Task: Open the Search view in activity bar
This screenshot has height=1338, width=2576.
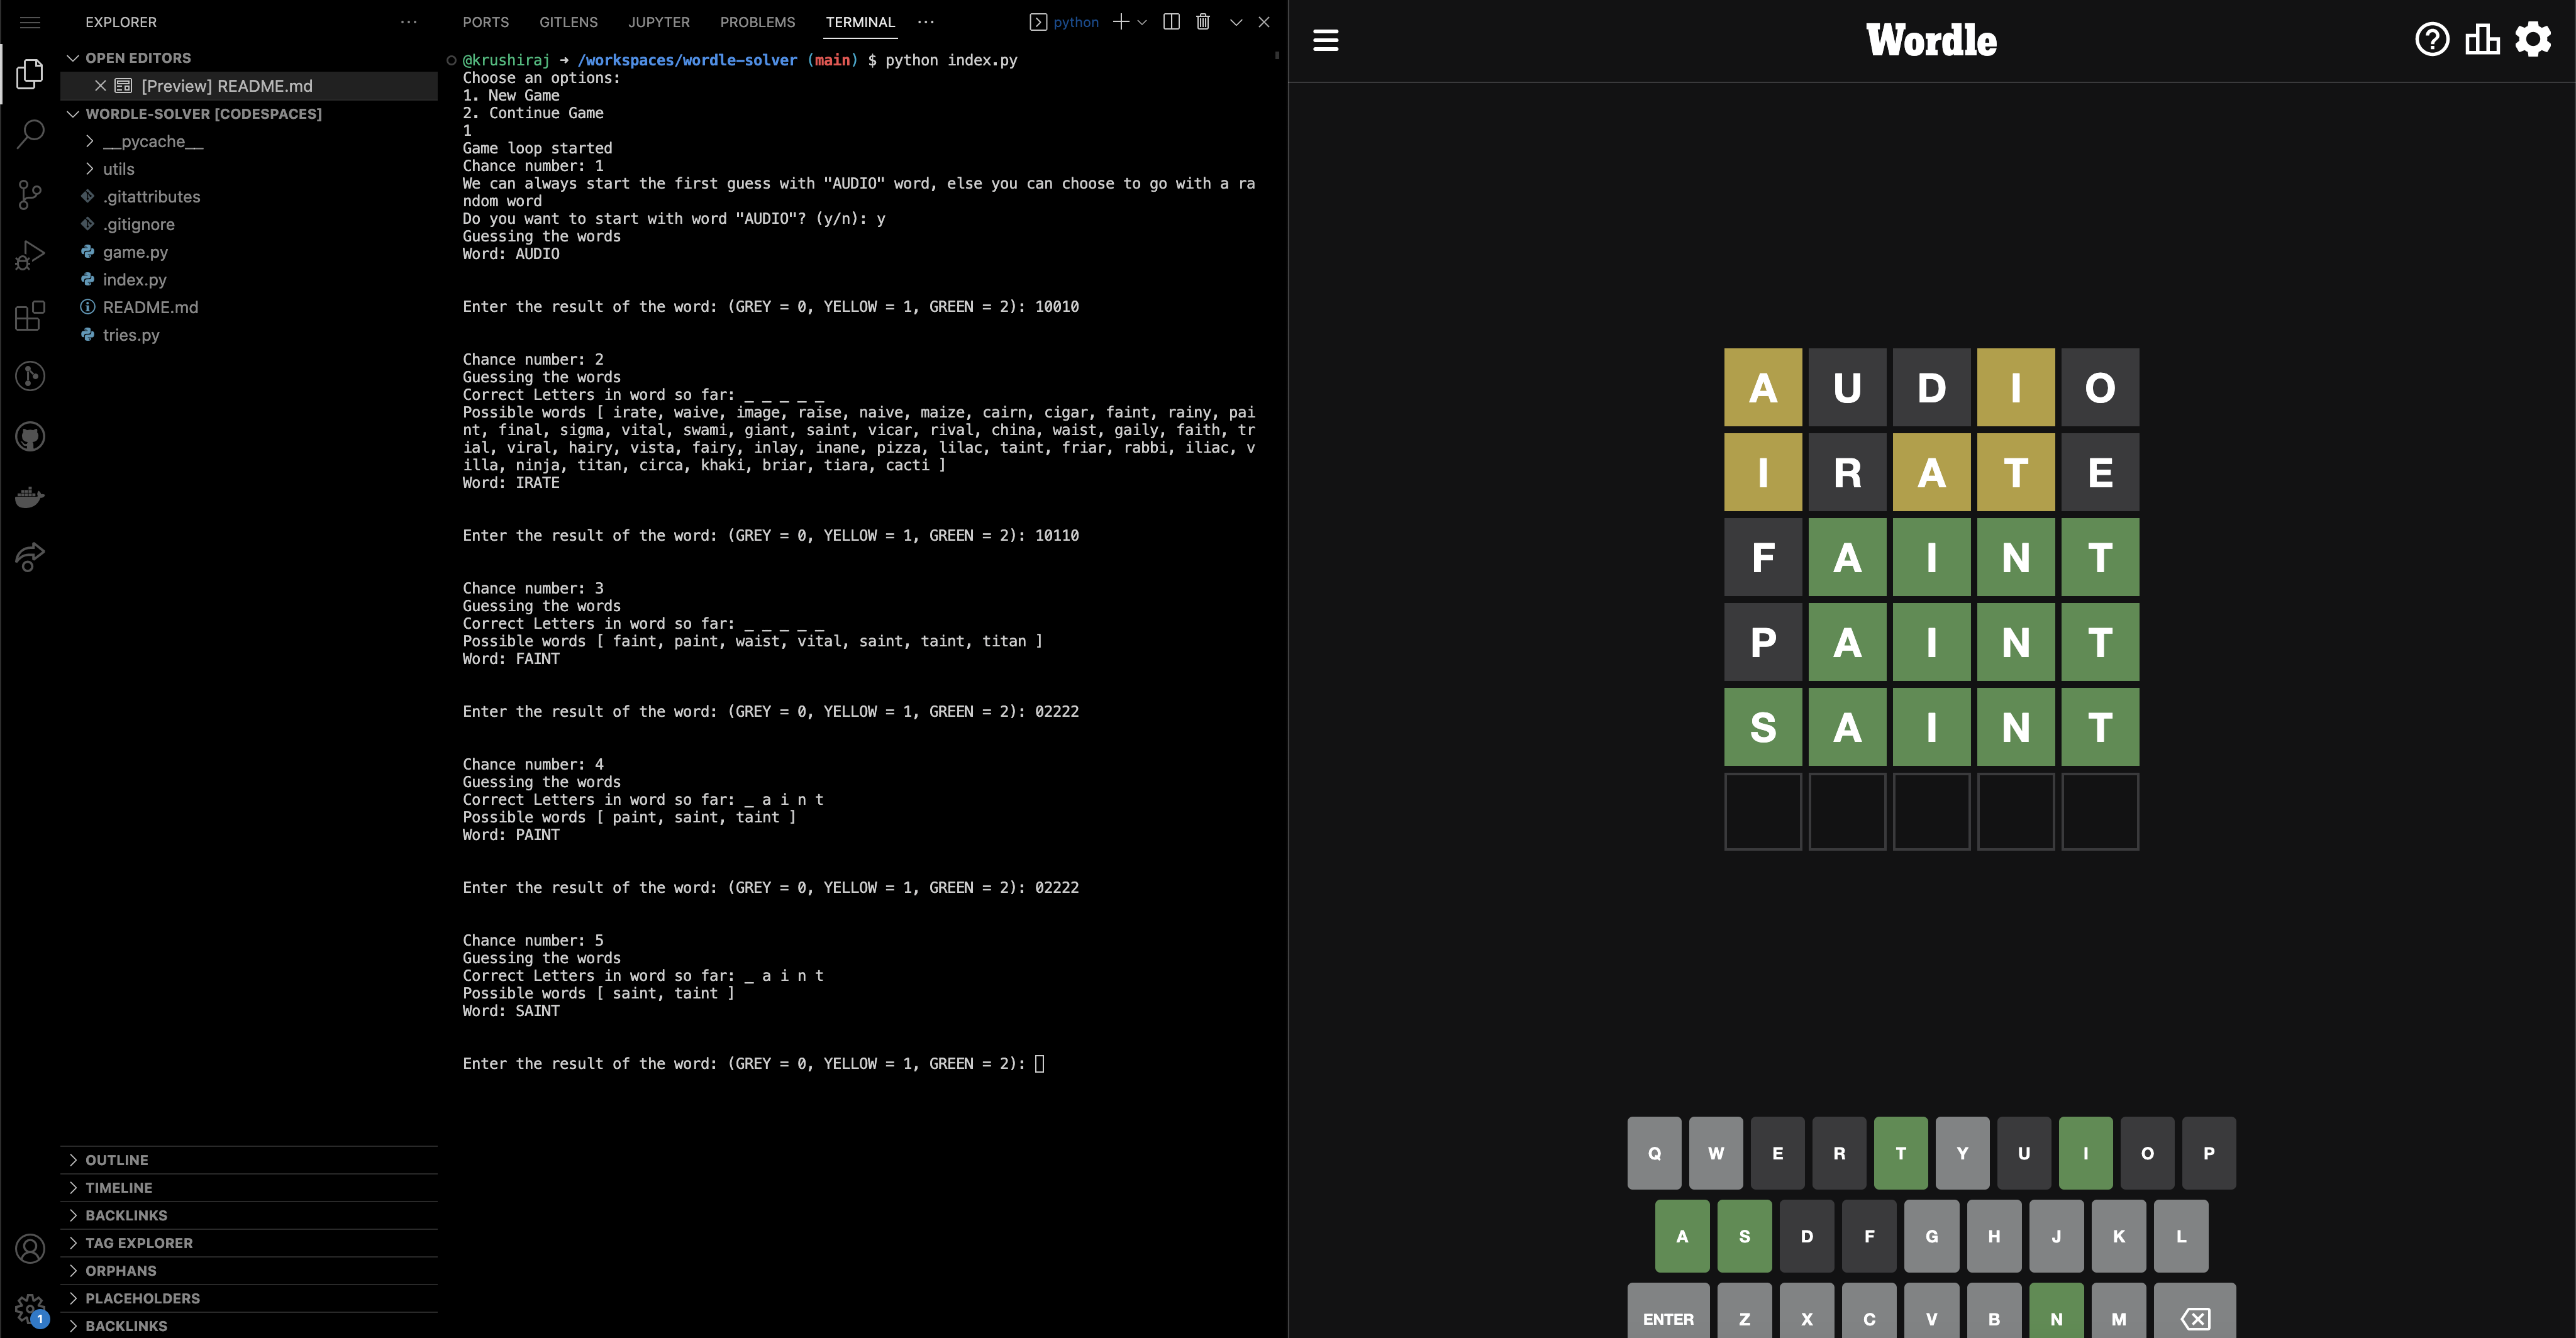Action: click(x=30, y=133)
